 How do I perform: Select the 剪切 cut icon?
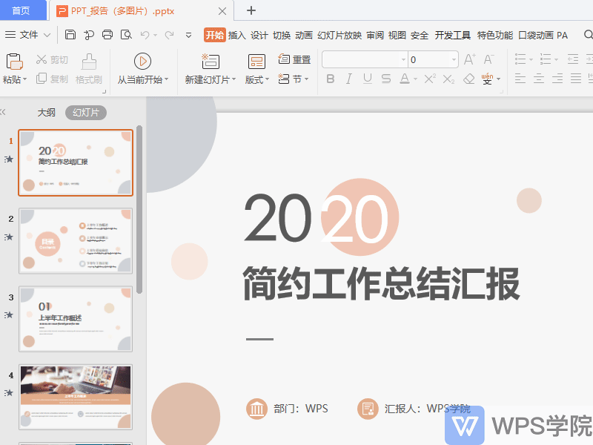52,60
